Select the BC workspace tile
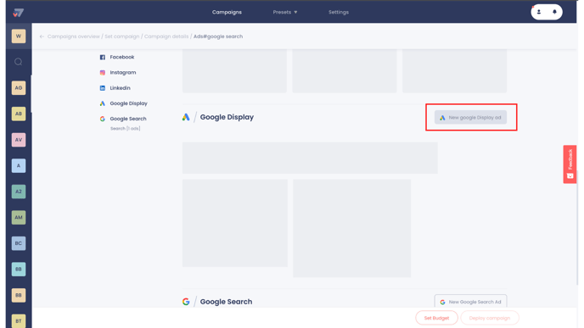 pos(19,243)
